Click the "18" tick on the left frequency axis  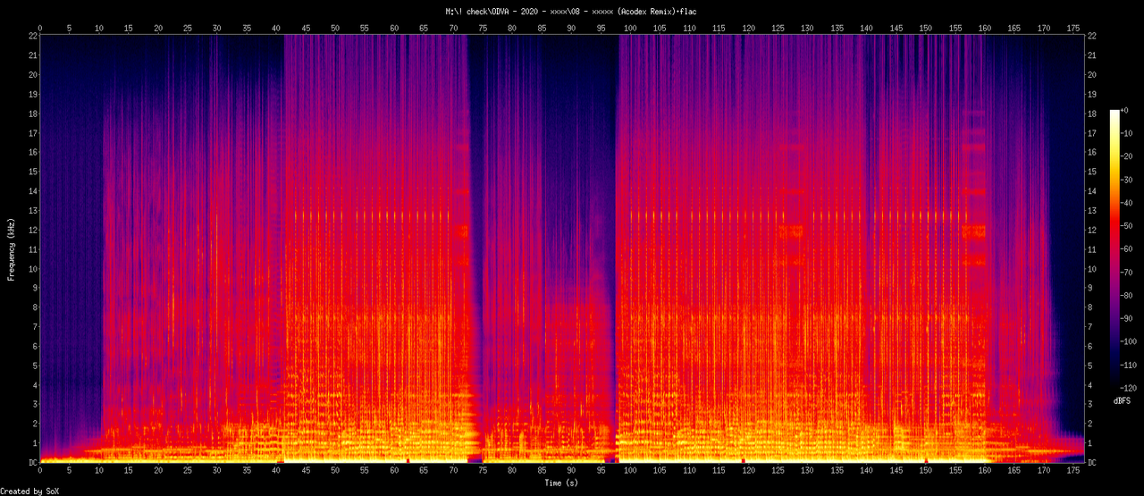pyautogui.click(x=32, y=113)
